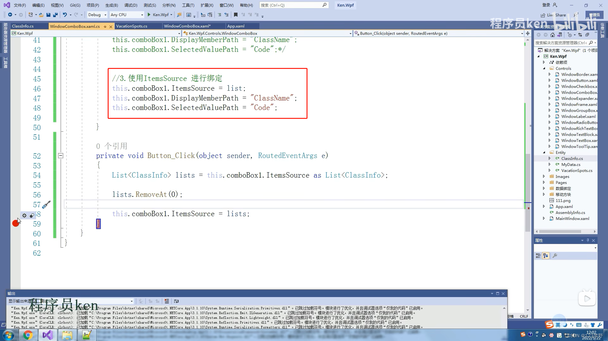Select MainWindow.xaml in Solution Explorer
This screenshot has width=608, height=341.
[572, 218]
